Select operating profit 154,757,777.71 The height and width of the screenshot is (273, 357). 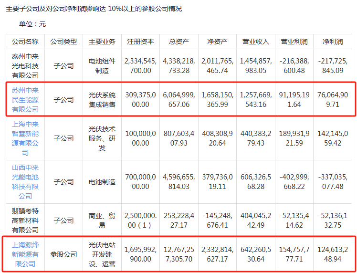pyautogui.click(x=294, y=254)
